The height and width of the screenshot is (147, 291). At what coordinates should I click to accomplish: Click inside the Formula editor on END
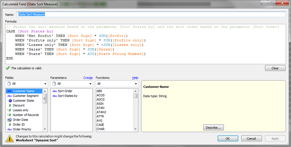pyautogui.click(x=10, y=58)
